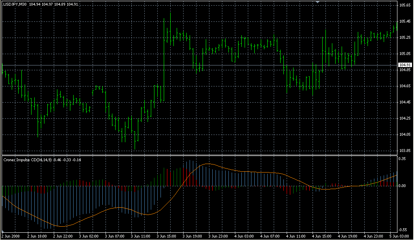Click the current price tag 104.91
Viewport: 414px width, 240px height.
point(405,65)
